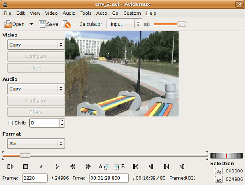
Task: Open the Input/Output preview dropdown
Action: click(125, 24)
